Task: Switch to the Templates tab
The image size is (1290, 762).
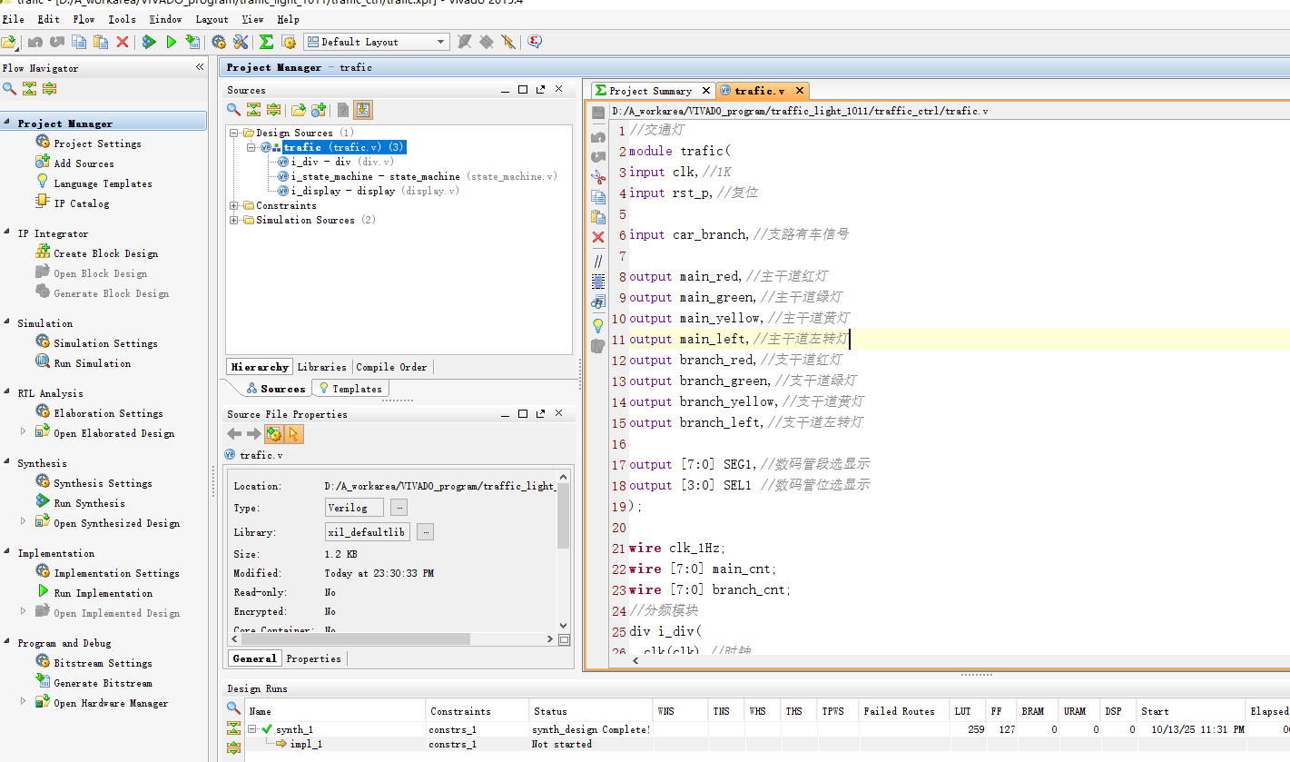Action: (x=350, y=389)
